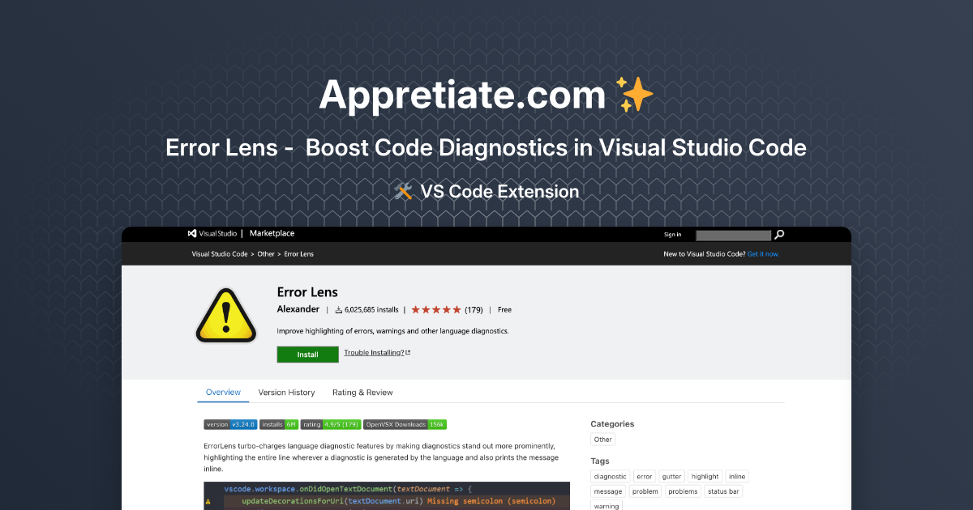The width and height of the screenshot is (973, 510).
Task: Select the error tag
Action: click(x=645, y=477)
